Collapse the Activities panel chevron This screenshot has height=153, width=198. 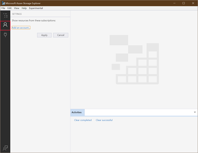pyautogui.click(x=195, y=112)
